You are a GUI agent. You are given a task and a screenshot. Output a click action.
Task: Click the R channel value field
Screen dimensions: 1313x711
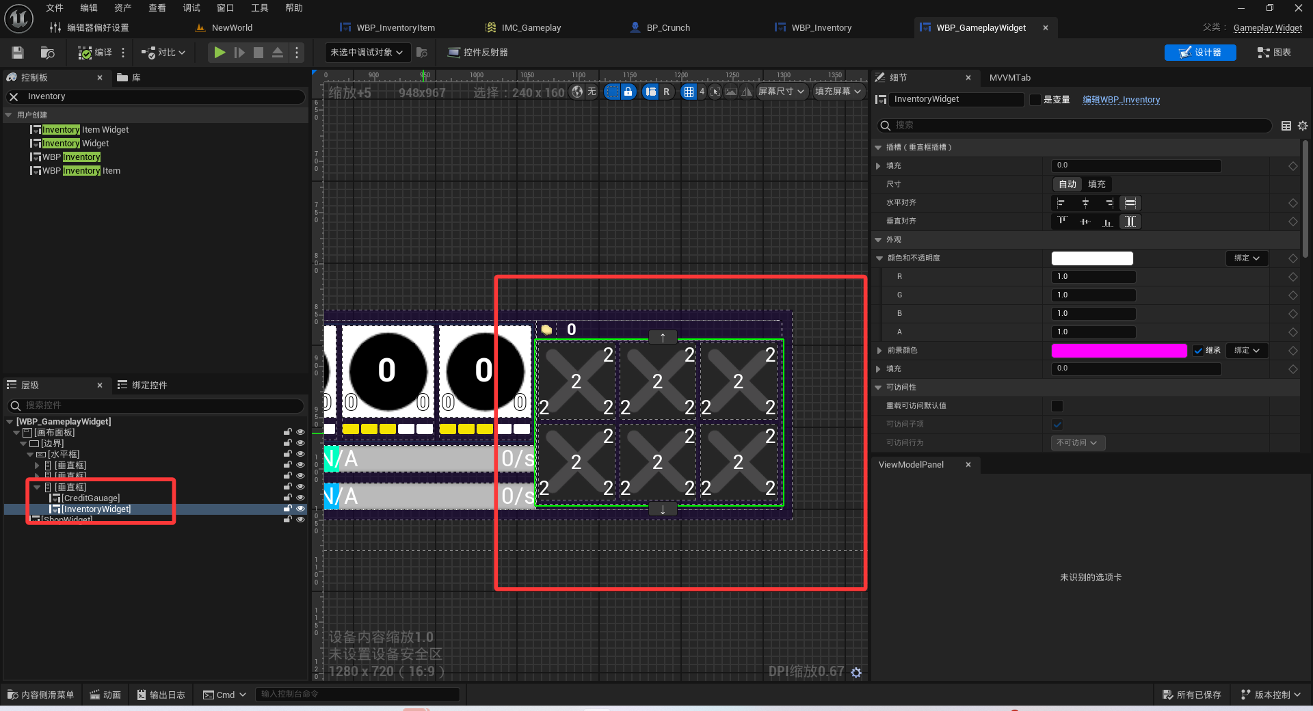1093,277
